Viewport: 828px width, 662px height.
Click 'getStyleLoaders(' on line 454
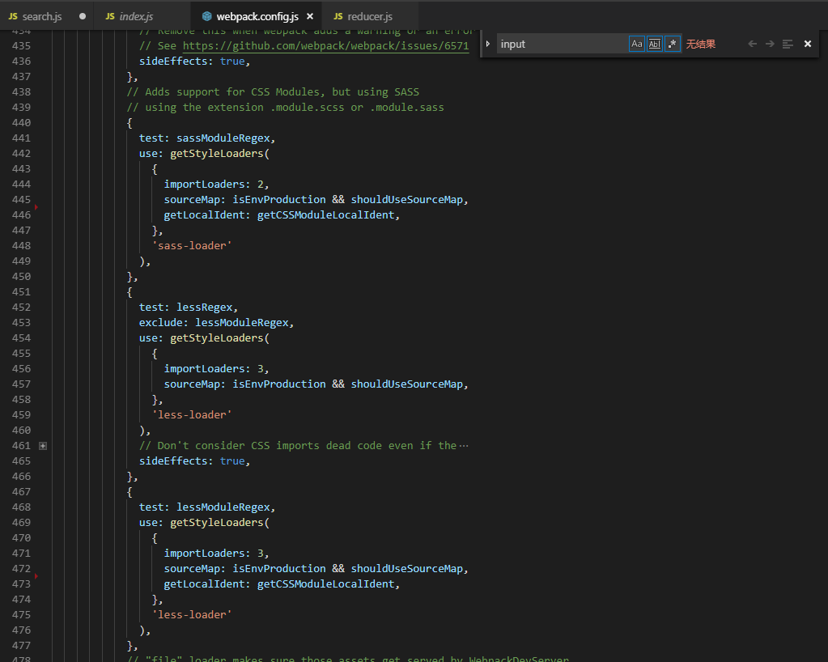tap(219, 337)
